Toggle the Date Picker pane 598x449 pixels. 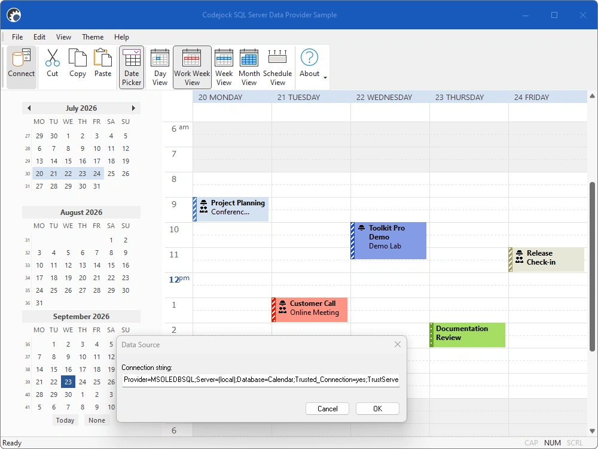click(x=132, y=67)
